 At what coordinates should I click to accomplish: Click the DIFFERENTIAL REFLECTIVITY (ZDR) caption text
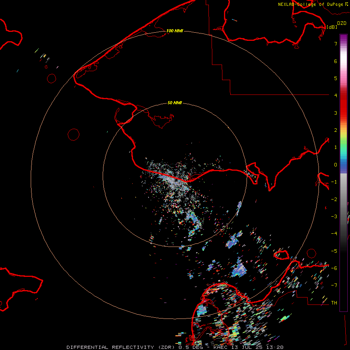click(122, 347)
